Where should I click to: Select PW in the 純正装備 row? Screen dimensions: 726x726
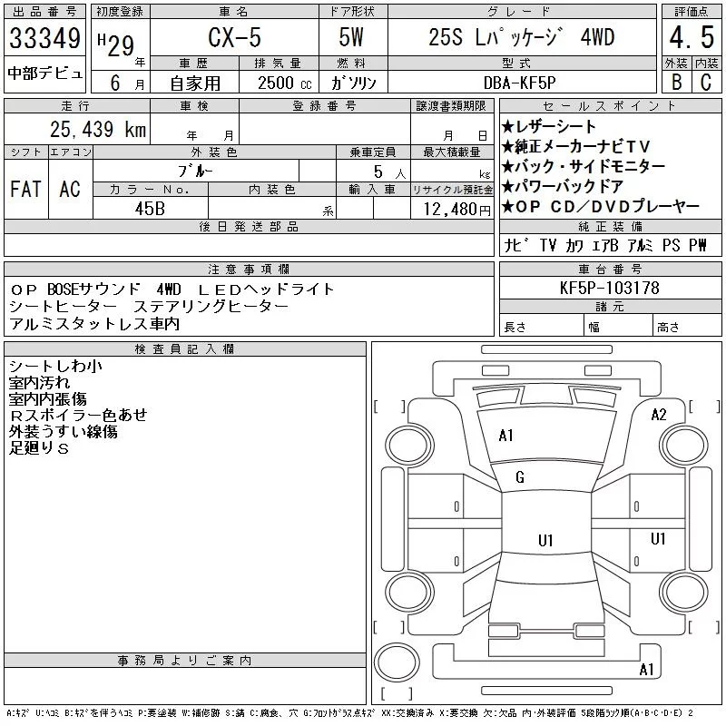pyautogui.click(x=698, y=245)
